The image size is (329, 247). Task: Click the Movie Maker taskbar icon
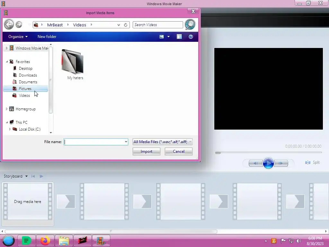[x=101, y=241]
